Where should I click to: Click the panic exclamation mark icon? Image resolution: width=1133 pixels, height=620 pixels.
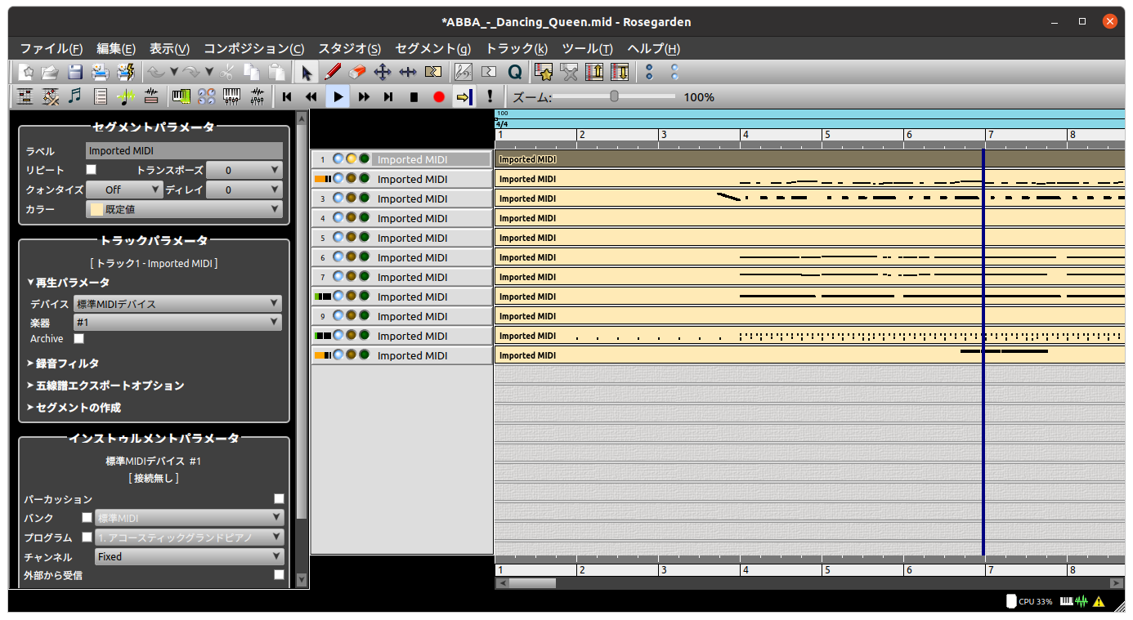click(x=490, y=96)
